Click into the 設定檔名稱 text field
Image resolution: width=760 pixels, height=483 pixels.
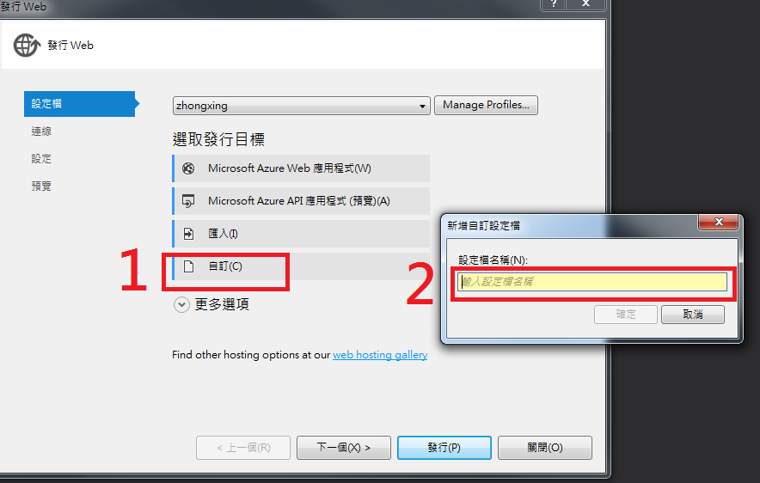pyautogui.click(x=592, y=282)
